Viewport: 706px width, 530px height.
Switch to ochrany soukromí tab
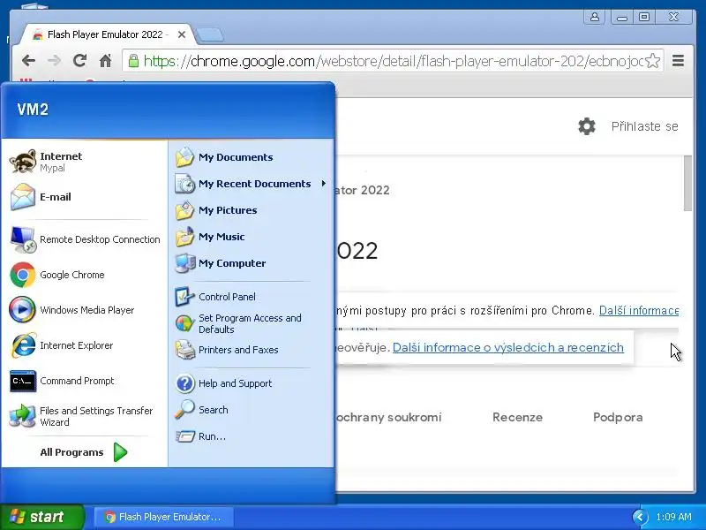[x=388, y=417]
